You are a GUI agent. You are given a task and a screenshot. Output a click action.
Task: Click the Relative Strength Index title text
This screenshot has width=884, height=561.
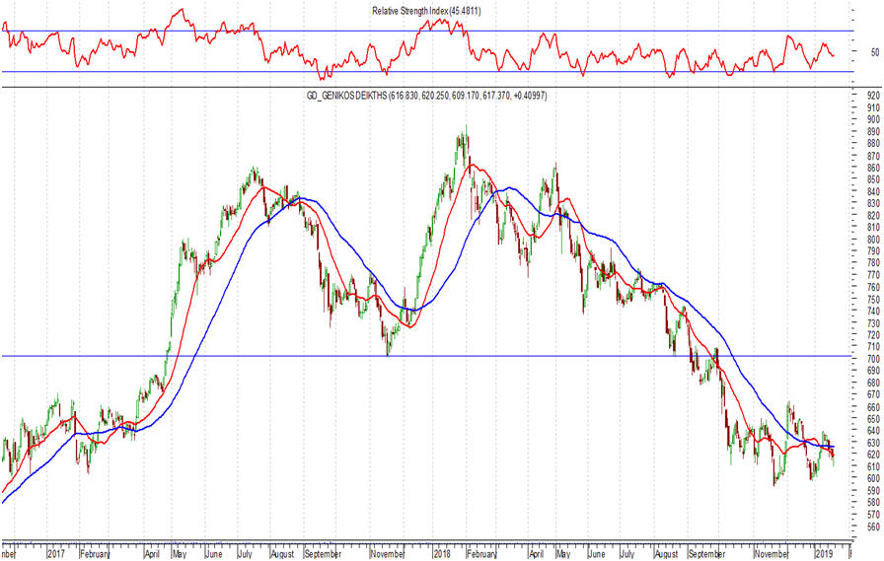(x=426, y=11)
